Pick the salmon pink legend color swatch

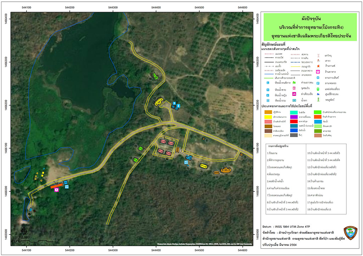[268, 122]
